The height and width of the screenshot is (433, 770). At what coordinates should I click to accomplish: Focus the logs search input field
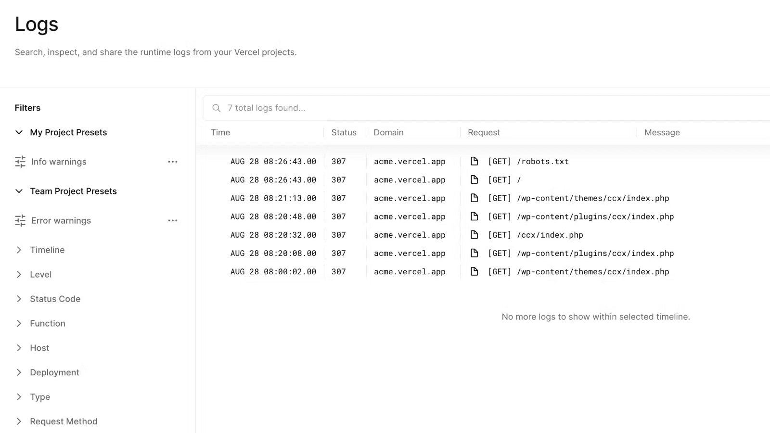tap(481, 108)
